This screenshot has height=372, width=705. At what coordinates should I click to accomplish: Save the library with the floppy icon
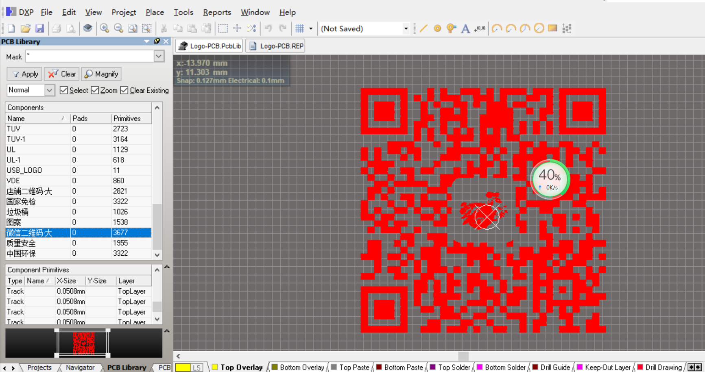coord(39,28)
